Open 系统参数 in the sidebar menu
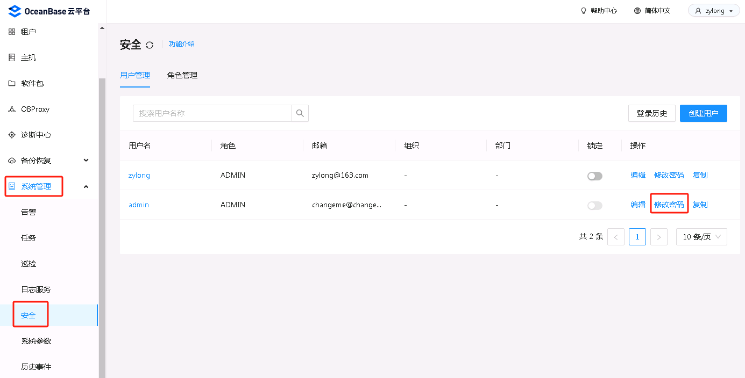The width and height of the screenshot is (745, 378). click(x=36, y=341)
